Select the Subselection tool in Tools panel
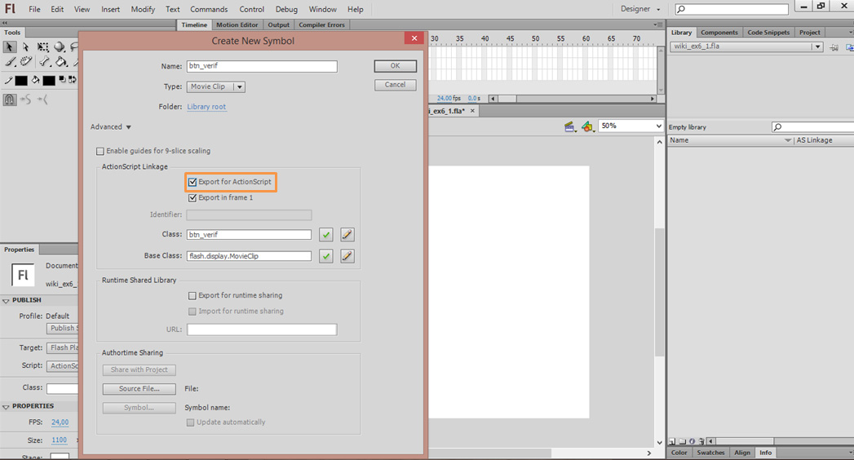 pos(26,47)
